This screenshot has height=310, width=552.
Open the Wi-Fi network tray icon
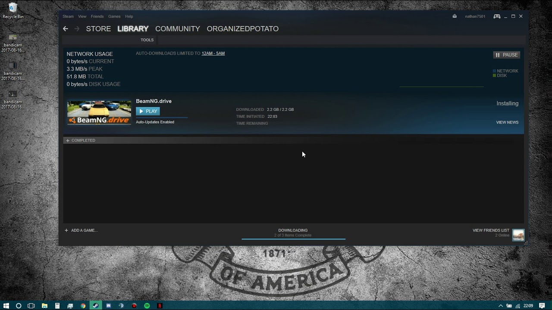(x=517, y=306)
